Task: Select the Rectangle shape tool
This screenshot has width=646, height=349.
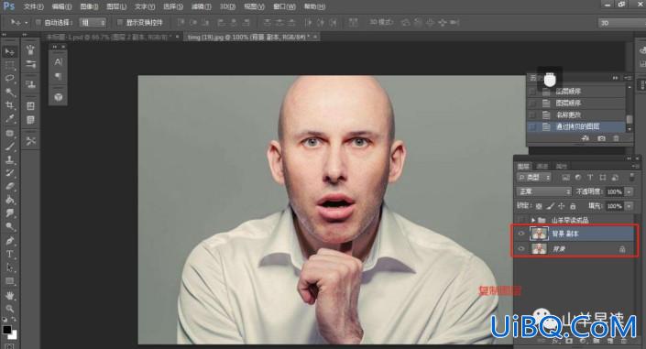Action: [9, 281]
